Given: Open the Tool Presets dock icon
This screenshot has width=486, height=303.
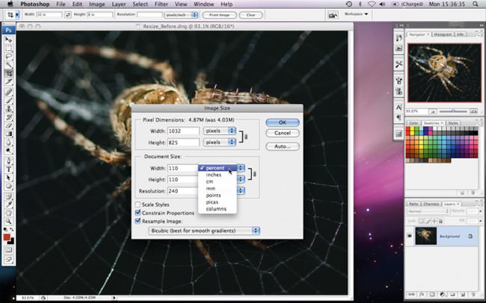Looking at the screenshot, I should (x=399, y=64).
